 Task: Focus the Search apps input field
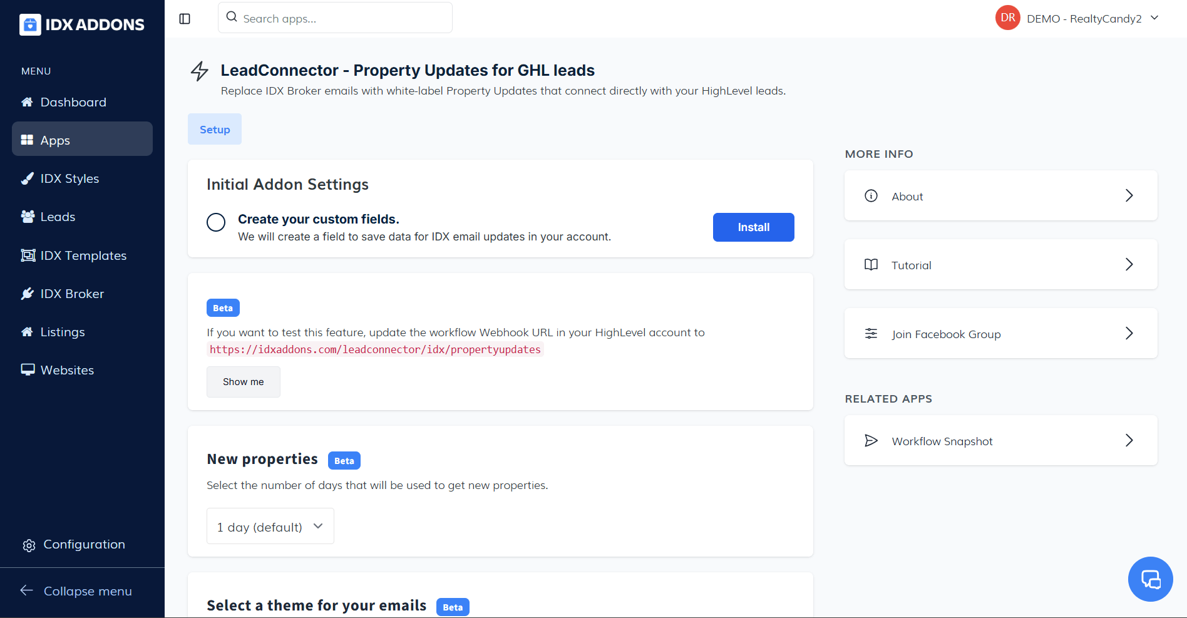pos(343,18)
